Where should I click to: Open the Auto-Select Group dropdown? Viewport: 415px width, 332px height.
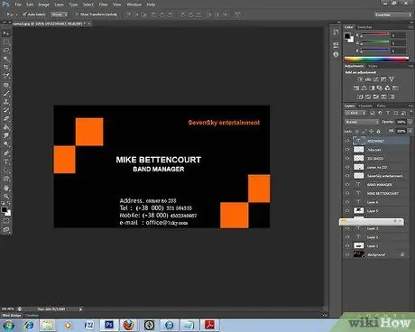click(x=59, y=14)
